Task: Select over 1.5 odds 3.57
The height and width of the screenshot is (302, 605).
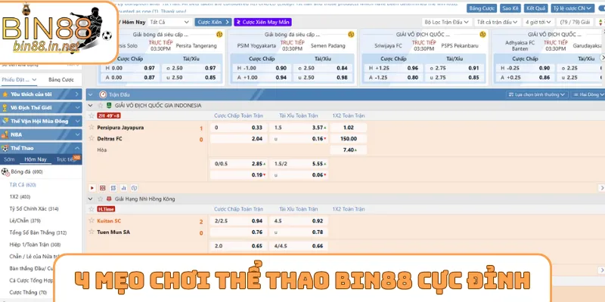Action: (x=299, y=128)
